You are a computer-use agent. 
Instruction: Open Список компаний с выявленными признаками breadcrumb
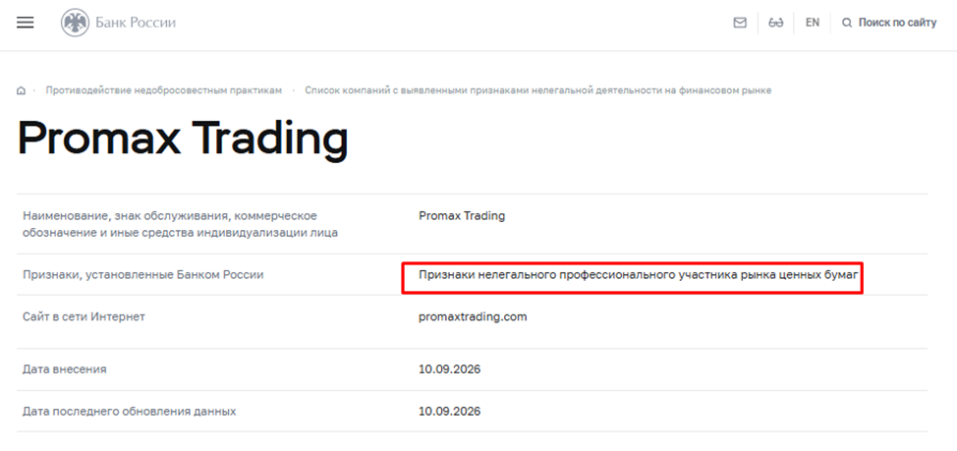pos(538,90)
